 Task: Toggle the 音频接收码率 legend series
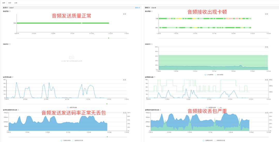(x=208, y=140)
